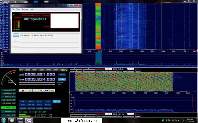The width and height of the screenshot is (198, 123).
Task: Click the highlighted RF+10 button
Action: [57, 102]
